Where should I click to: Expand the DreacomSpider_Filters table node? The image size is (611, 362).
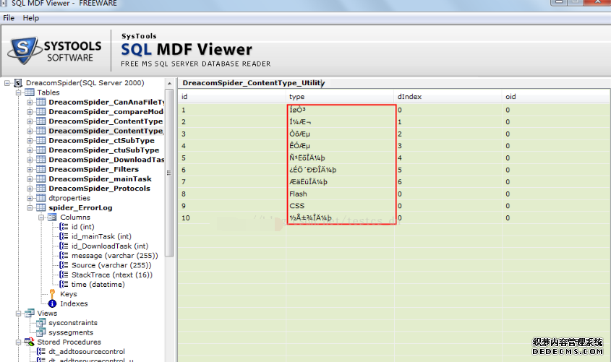tap(30, 169)
